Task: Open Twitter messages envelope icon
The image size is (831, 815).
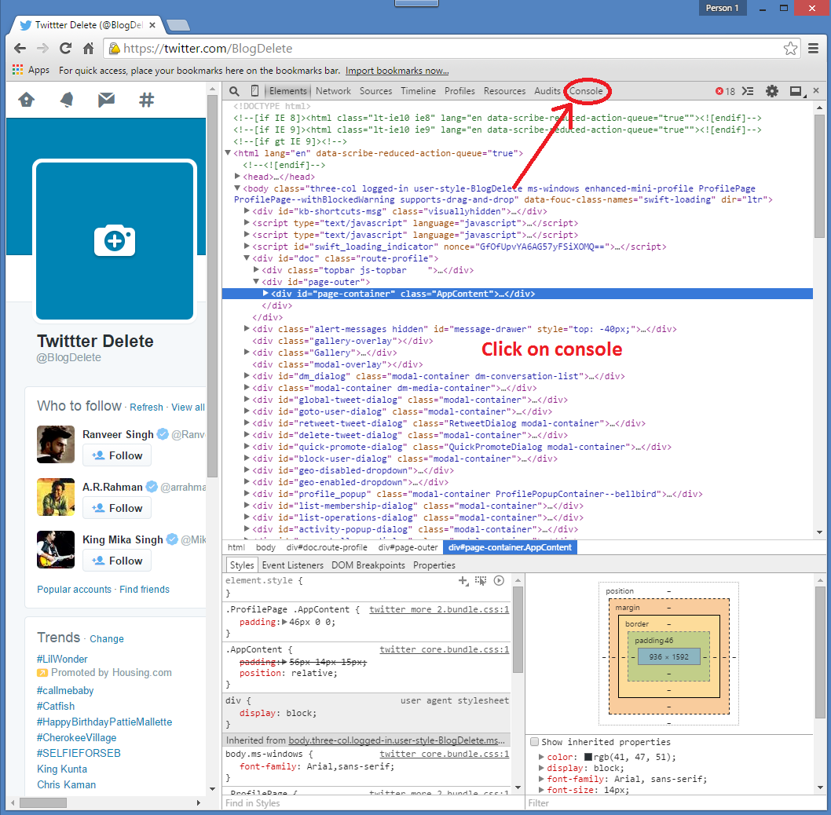Action: [x=107, y=100]
